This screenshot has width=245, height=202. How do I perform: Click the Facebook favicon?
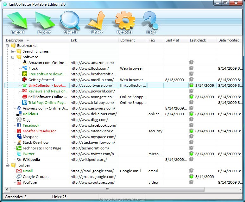coord(19,125)
